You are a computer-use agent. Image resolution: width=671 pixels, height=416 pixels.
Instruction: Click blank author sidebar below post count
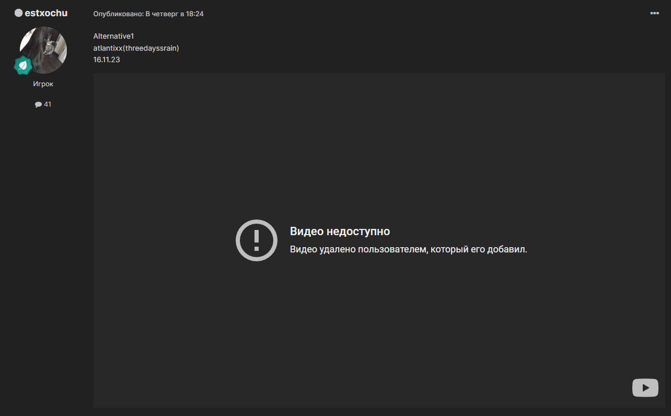pos(43,235)
